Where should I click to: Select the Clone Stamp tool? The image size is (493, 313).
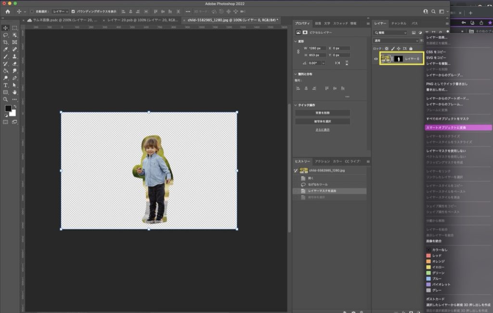tap(14, 57)
